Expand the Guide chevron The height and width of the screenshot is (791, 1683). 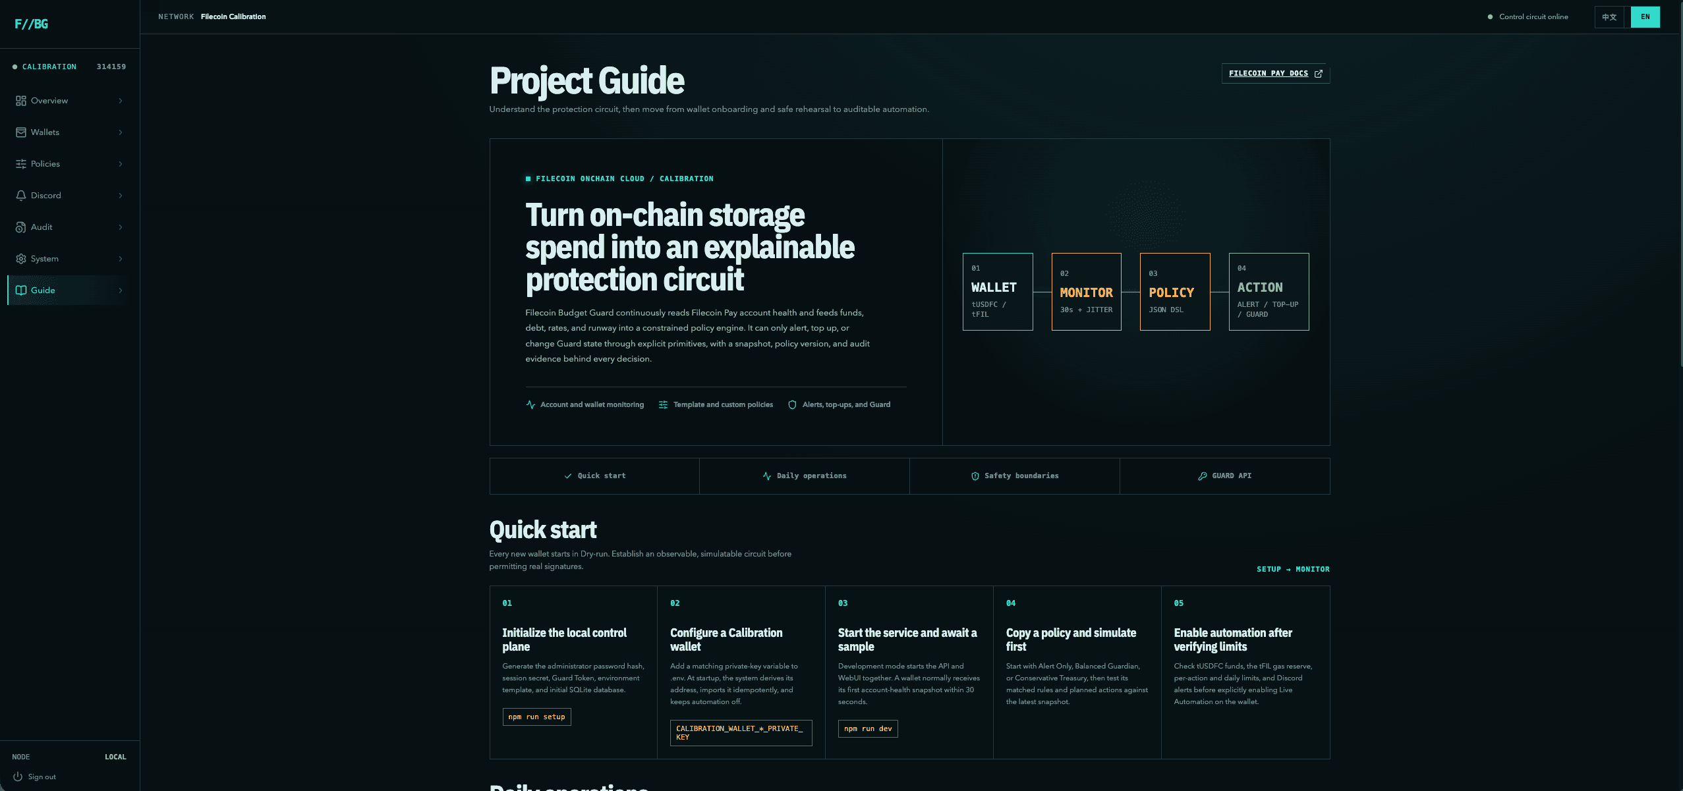pyautogui.click(x=121, y=290)
